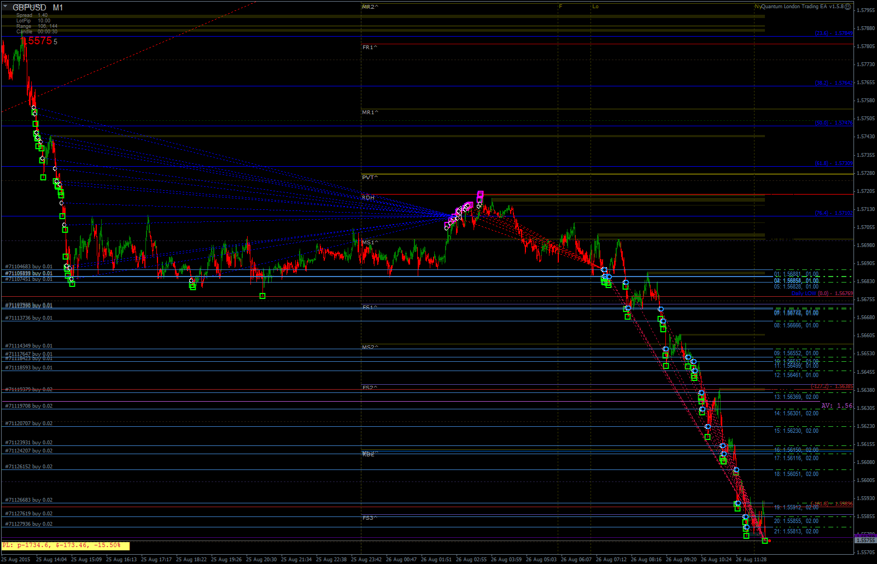This screenshot has height=564, width=877.
Task: Click Fibonacci label (76.4) - 1.57102
Action: tap(834, 213)
